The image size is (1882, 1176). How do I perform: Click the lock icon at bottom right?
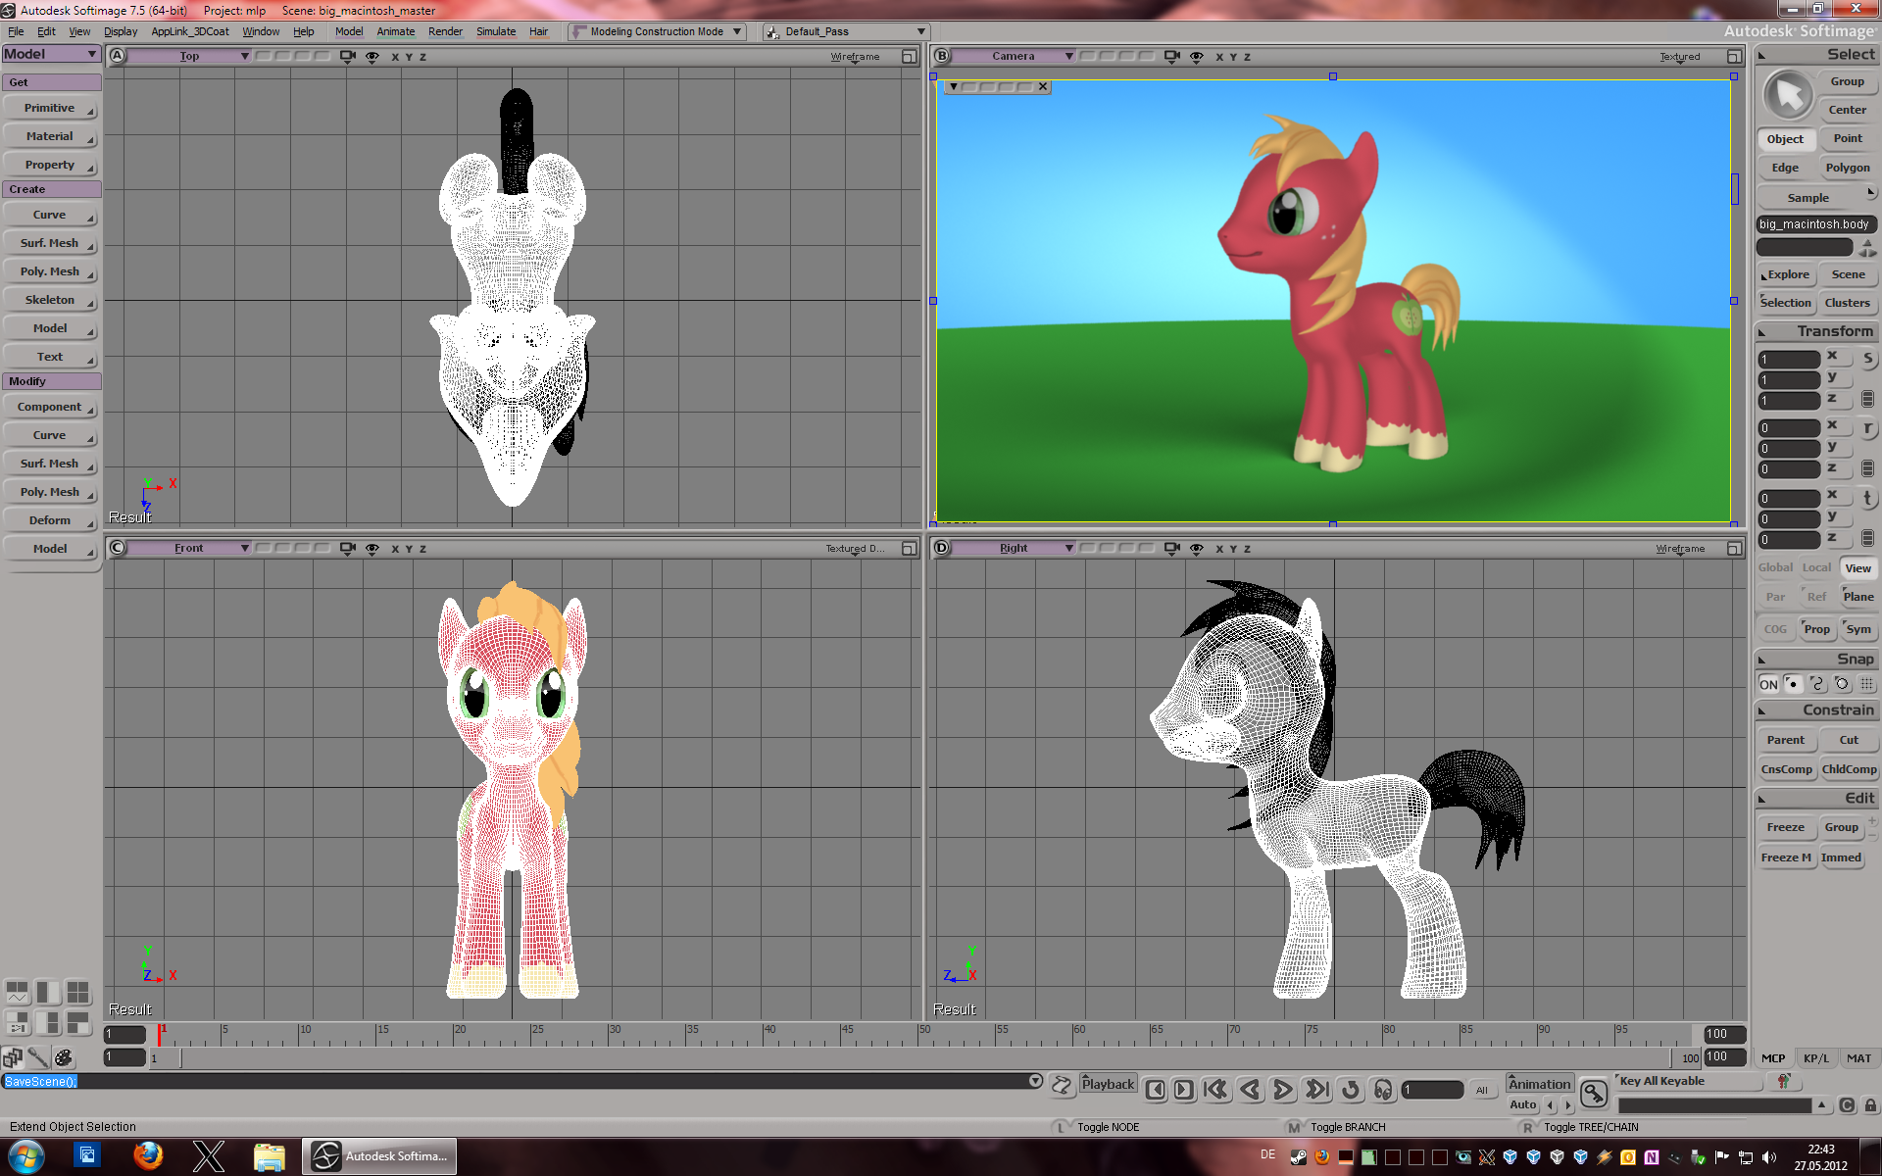pos(1870,1105)
